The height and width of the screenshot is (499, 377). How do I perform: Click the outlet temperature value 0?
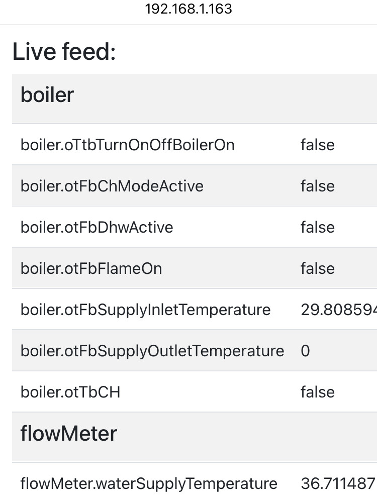coord(306,351)
